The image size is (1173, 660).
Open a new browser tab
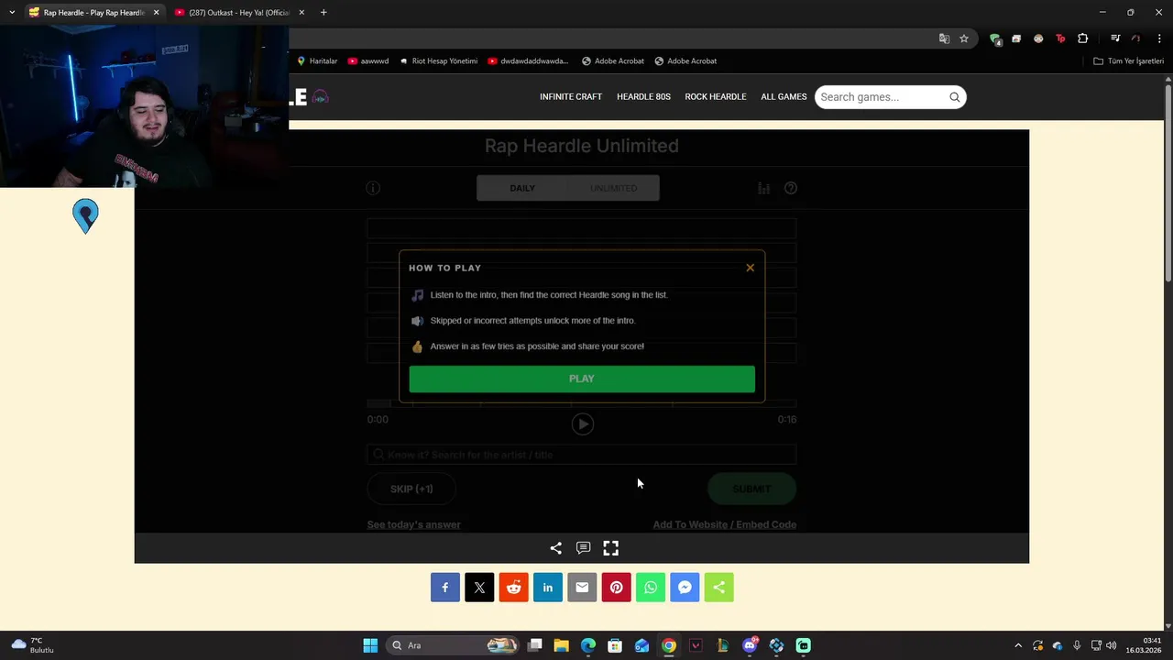(323, 13)
